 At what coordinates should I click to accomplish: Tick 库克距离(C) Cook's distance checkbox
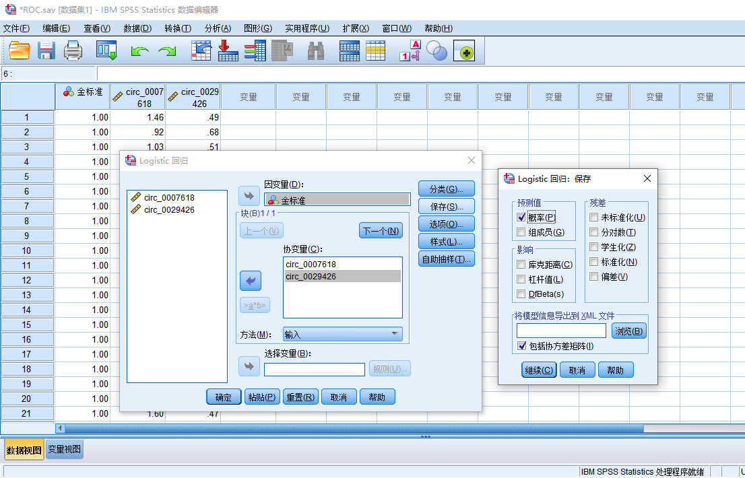click(521, 265)
